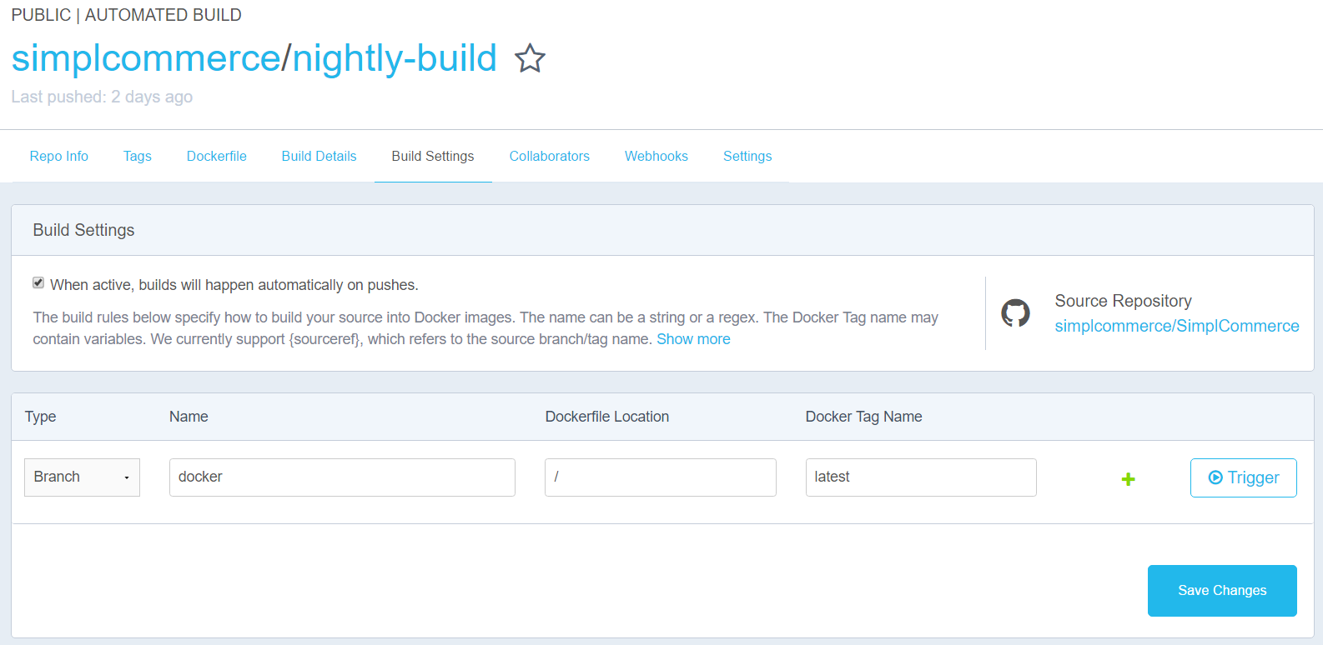This screenshot has height=645, width=1323.
Task: Open the Repo Info tab
Action: 59,156
